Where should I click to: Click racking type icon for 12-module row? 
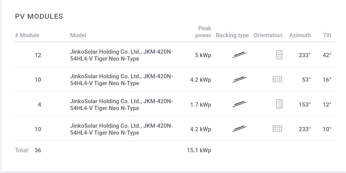(240, 55)
